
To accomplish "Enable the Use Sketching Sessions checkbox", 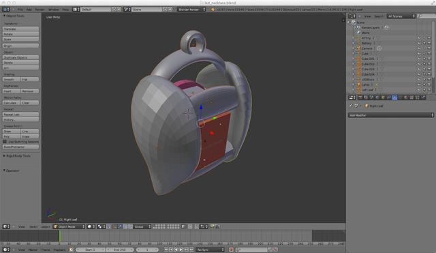I will point(5,142).
